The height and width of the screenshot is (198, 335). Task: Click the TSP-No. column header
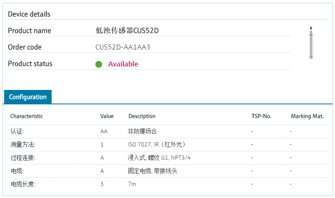[261, 116]
